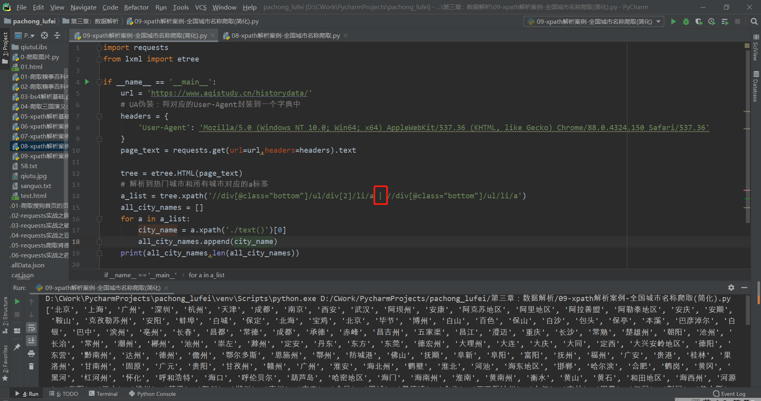Rerun program in Run panel

(17, 301)
